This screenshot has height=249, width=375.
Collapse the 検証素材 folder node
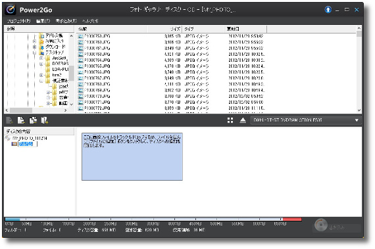(x=41, y=81)
